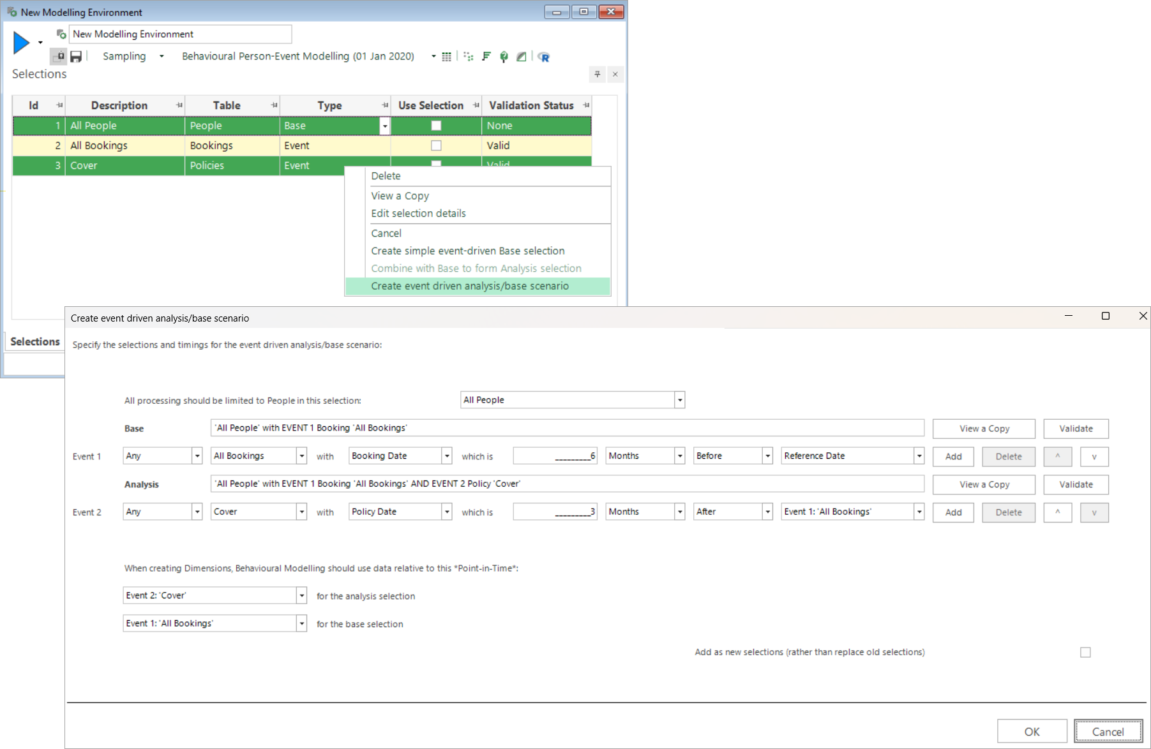Screen dimensions: 1151x749
Task: Choose 'Create event driven analysis/base scenario' entry
Action: coord(478,286)
